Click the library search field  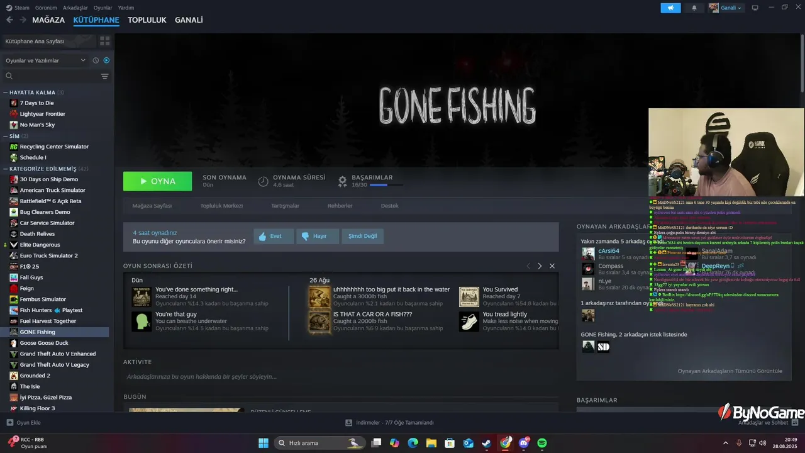52,76
